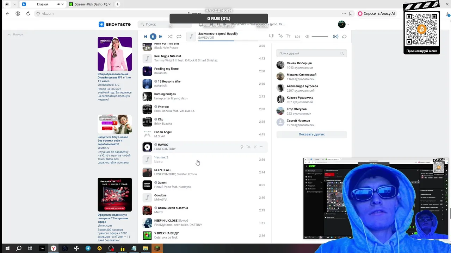Open onlineschool-1.ru ad link
This screenshot has height=253, width=451.
(x=109, y=85)
